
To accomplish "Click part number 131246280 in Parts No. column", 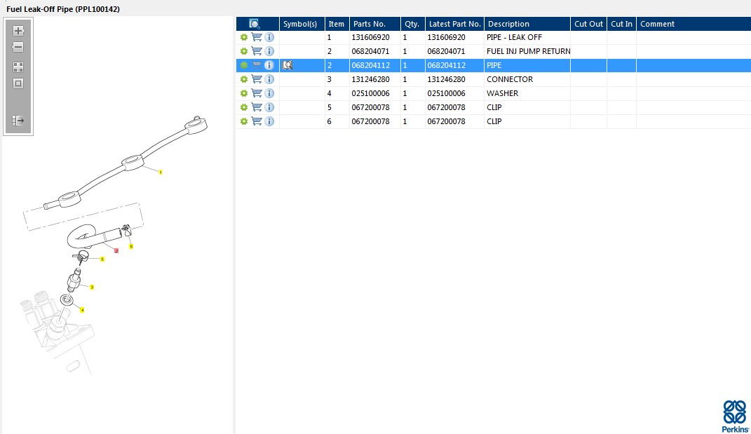I will (370, 79).
